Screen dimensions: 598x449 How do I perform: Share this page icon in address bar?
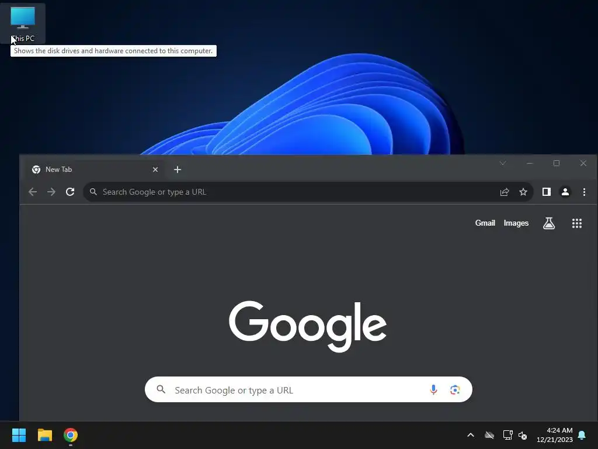505,192
